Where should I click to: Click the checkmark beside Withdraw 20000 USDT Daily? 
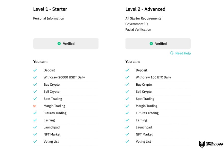(35, 77)
